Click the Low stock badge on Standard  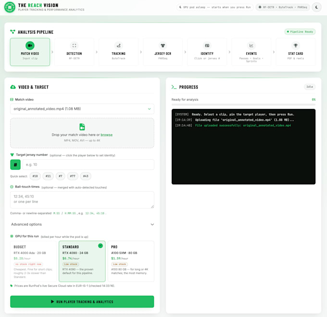[71, 264]
